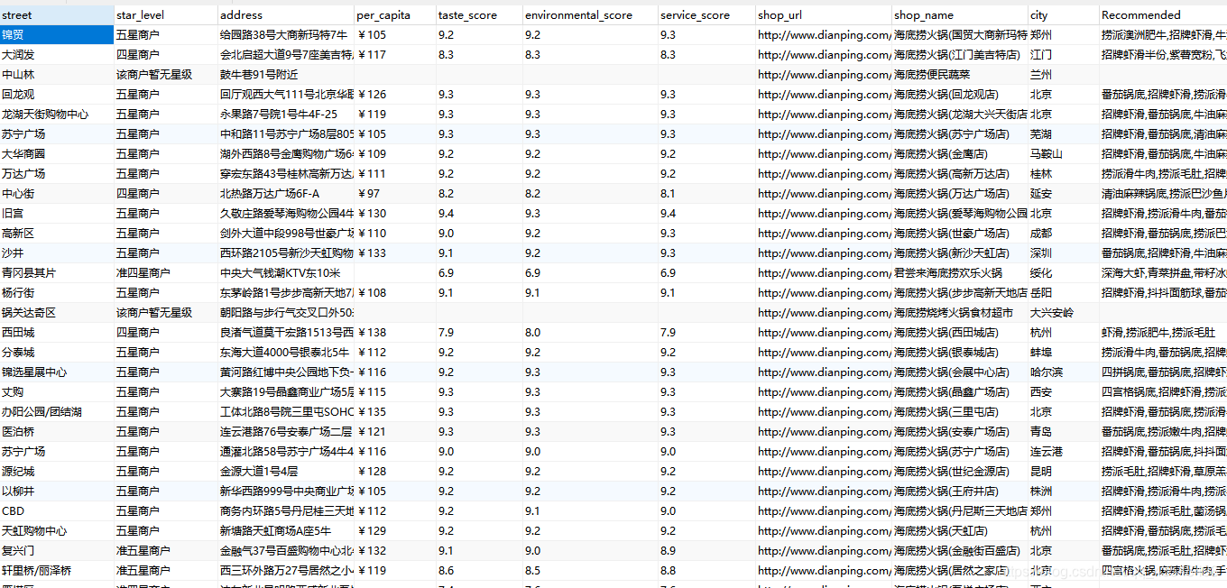
Task: Click the city cell 大兴安岭
Action: (x=1064, y=312)
